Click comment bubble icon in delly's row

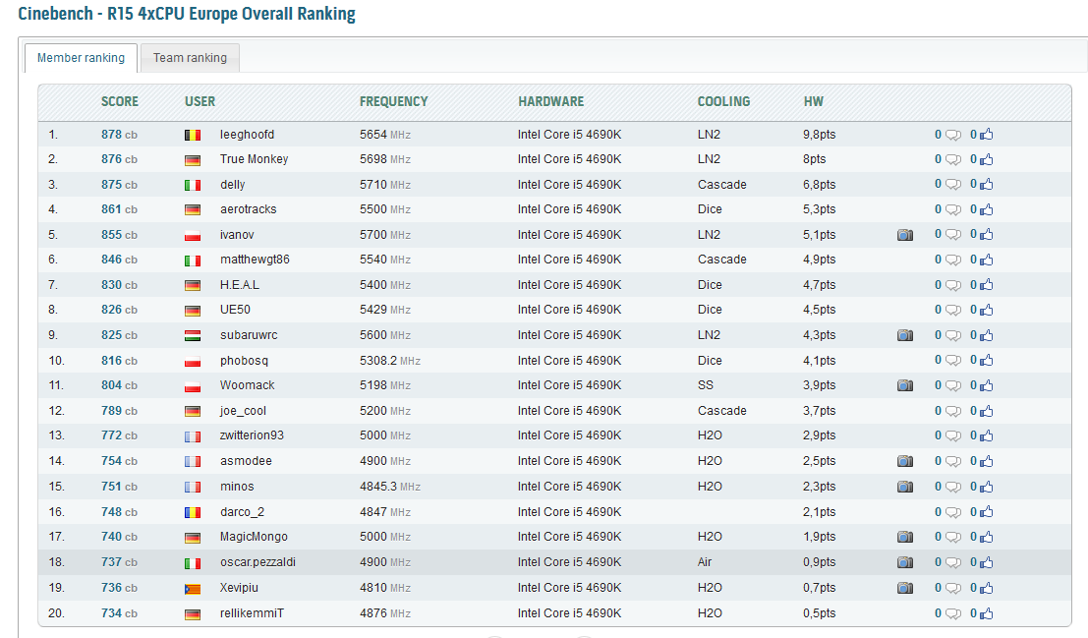(953, 185)
